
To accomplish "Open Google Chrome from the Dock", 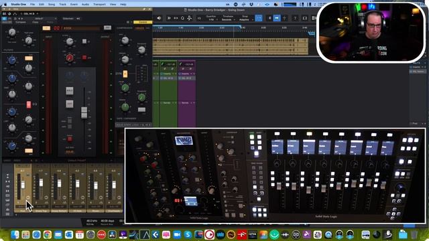I will (x=47, y=234).
